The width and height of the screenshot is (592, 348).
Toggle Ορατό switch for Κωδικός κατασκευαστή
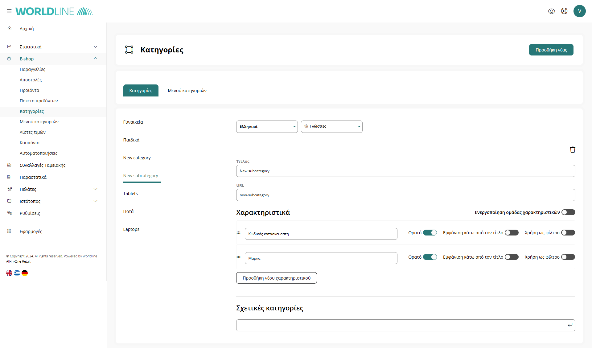[430, 232]
